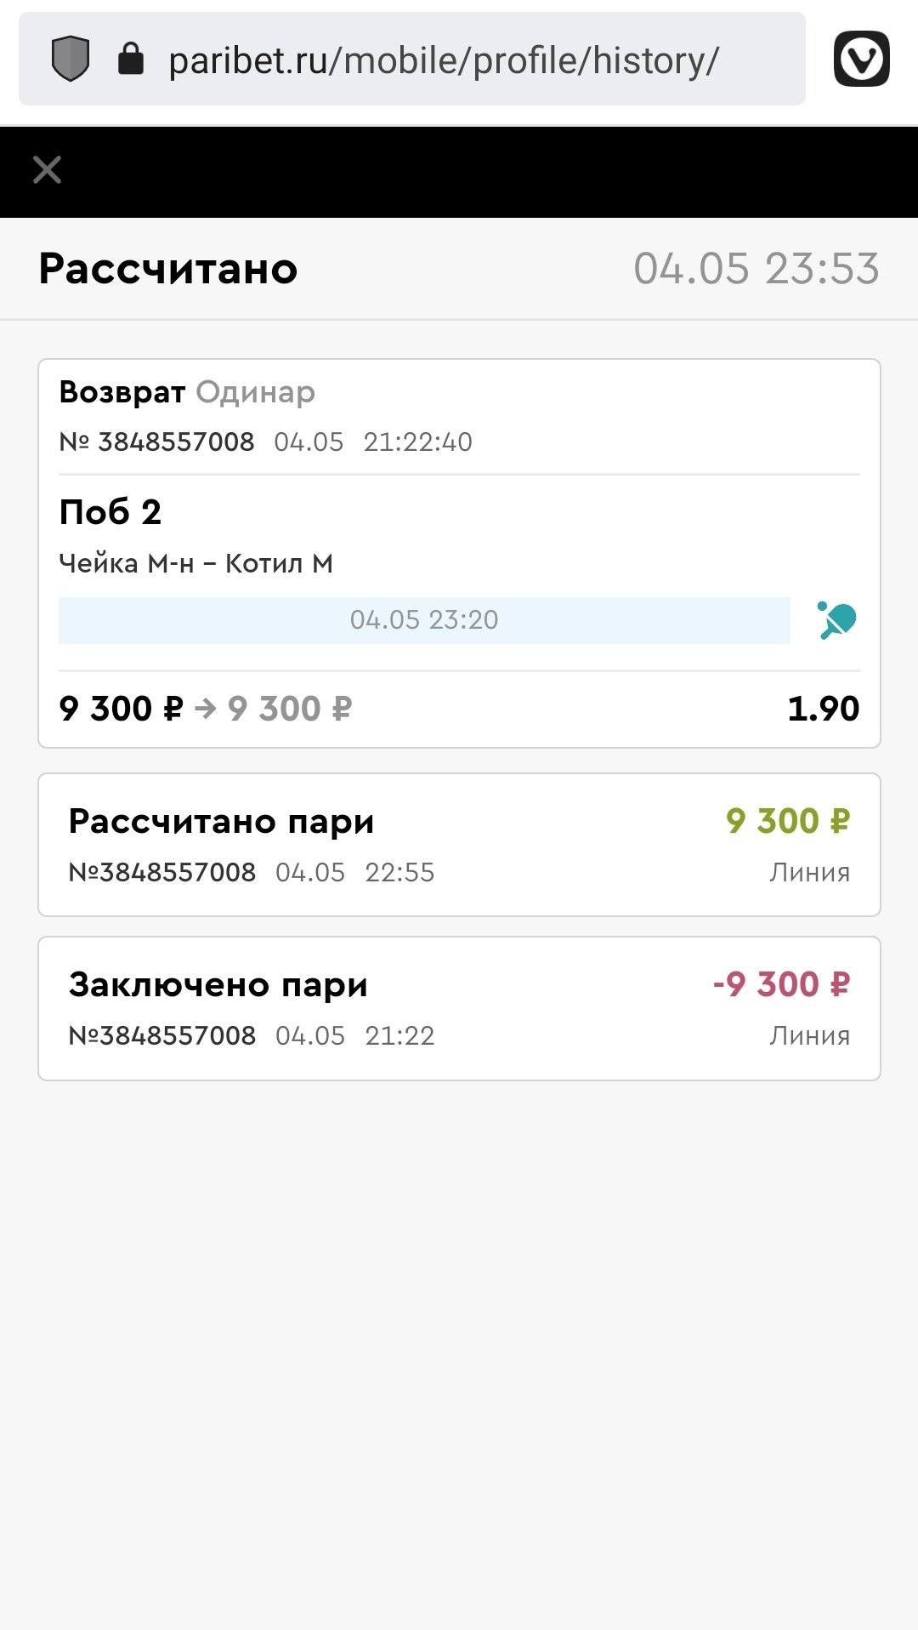Click the table tennis sport icon

point(837,620)
